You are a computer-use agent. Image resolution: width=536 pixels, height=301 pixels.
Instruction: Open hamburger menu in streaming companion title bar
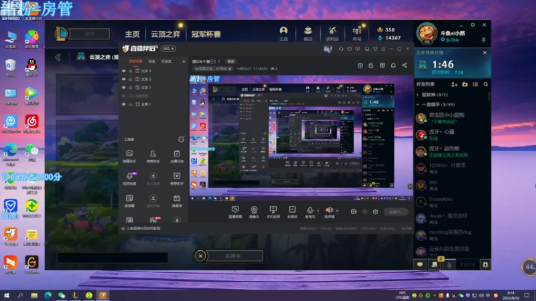pos(383,49)
